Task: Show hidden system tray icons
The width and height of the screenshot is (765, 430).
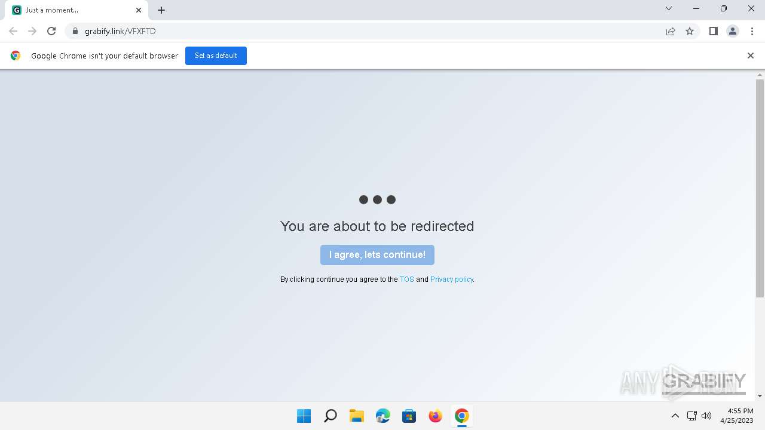Action: (x=675, y=416)
